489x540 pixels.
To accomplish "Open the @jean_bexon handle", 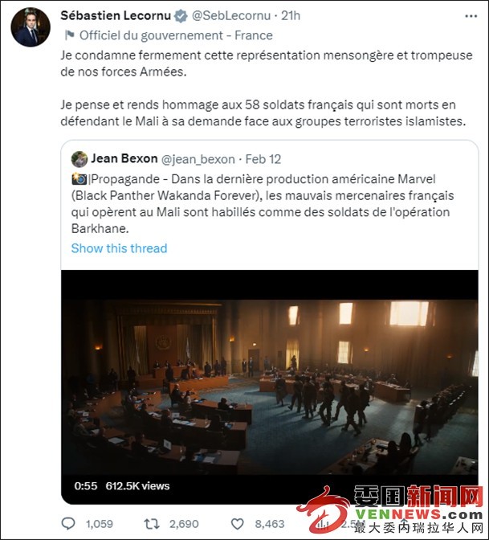I will coord(198,159).
